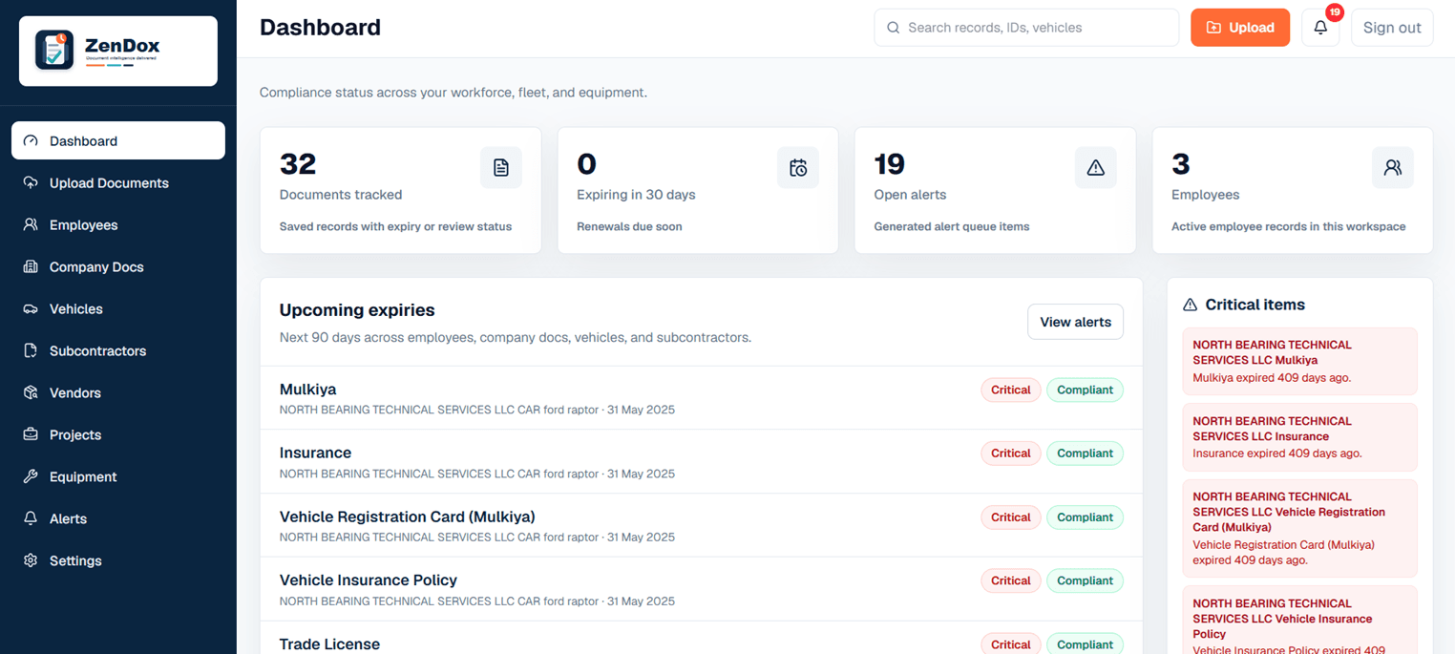The image size is (1455, 654).
Task: Click the Settings gear icon
Action: pos(31,560)
